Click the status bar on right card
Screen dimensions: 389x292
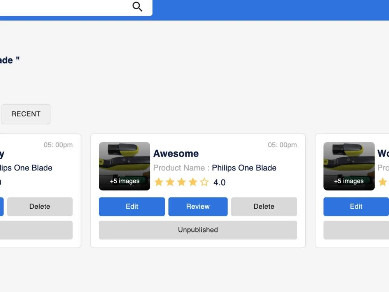coord(356,230)
